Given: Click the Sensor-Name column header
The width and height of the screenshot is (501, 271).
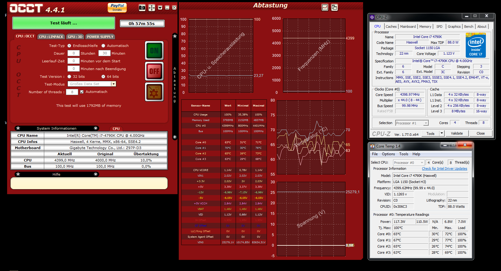Looking at the screenshot, I should click(x=201, y=106).
